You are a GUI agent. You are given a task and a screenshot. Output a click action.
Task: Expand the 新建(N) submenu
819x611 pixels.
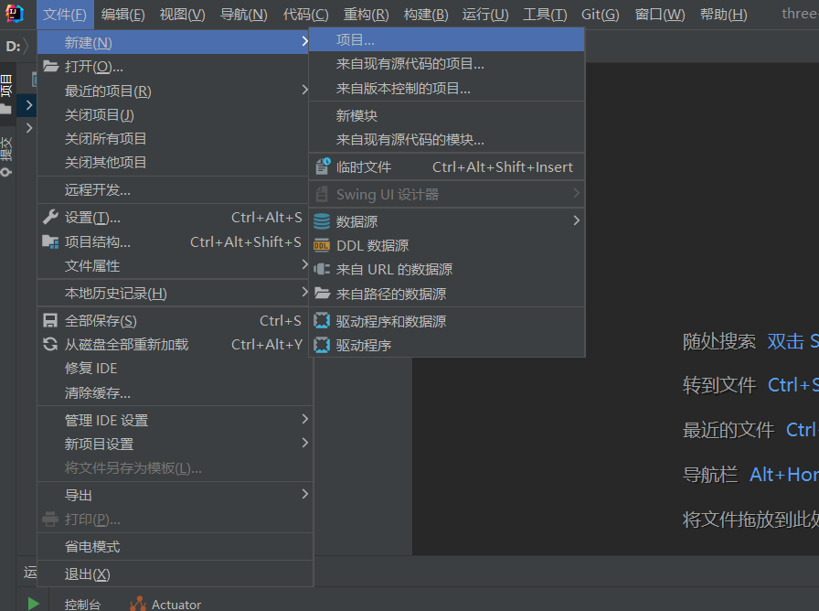174,42
